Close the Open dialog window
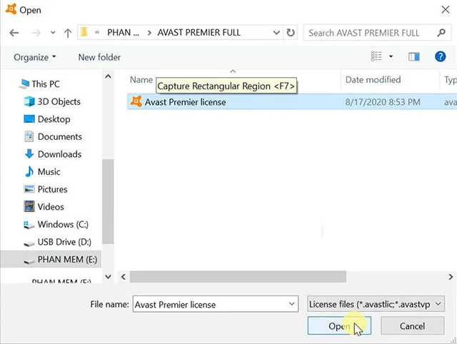This screenshot has height=344, width=457. click(x=445, y=9)
